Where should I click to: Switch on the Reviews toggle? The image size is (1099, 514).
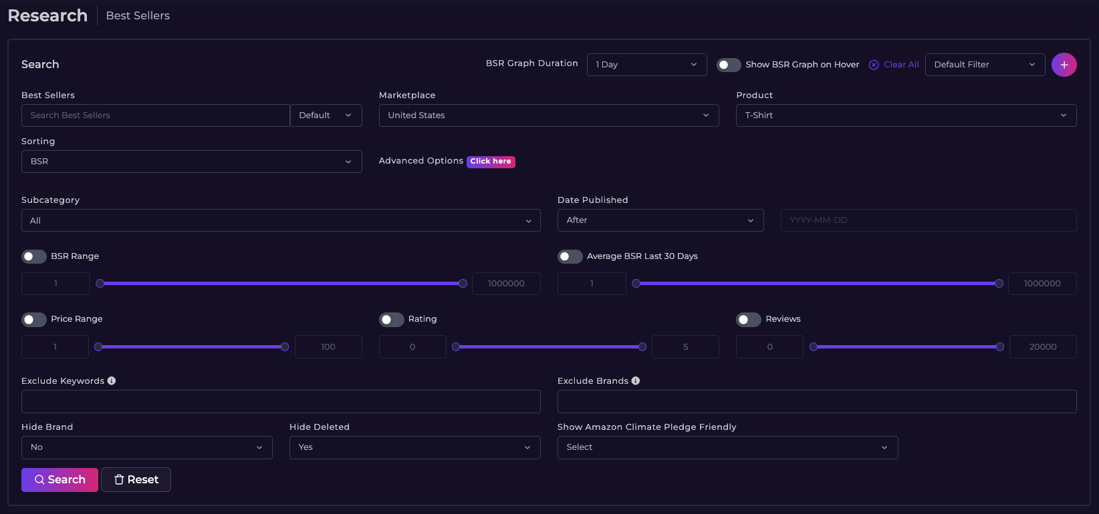tap(749, 320)
